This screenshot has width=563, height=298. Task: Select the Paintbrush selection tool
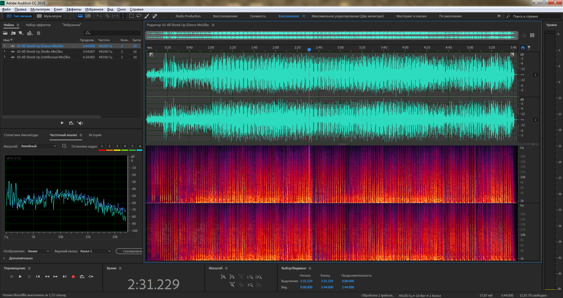[147, 16]
